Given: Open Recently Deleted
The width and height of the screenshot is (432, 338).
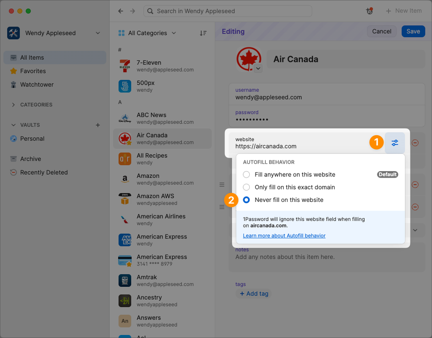Looking at the screenshot, I should pos(55,172).
